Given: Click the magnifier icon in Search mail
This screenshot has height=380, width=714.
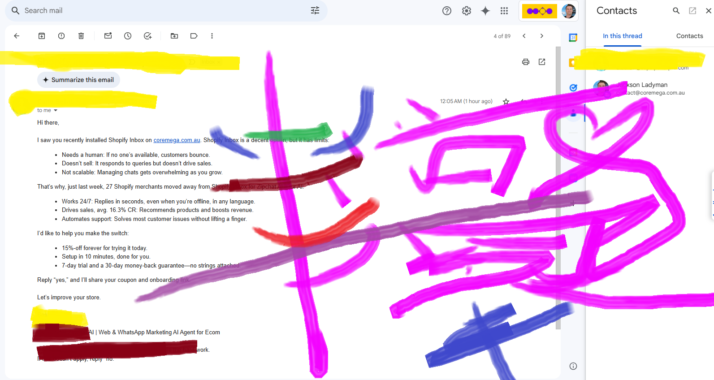Looking at the screenshot, I should [x=15, y=10].
